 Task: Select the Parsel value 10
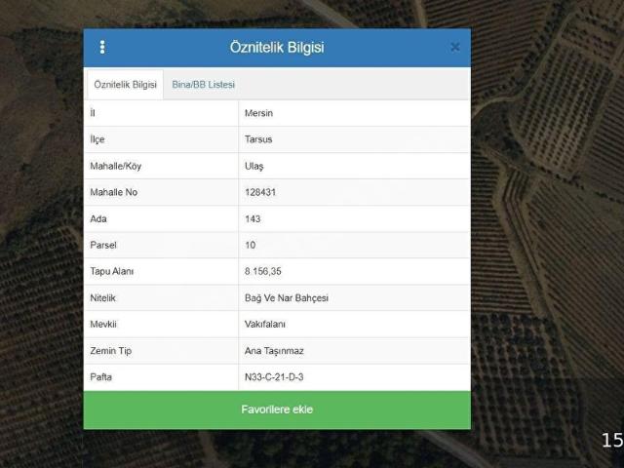click(251, 245)
